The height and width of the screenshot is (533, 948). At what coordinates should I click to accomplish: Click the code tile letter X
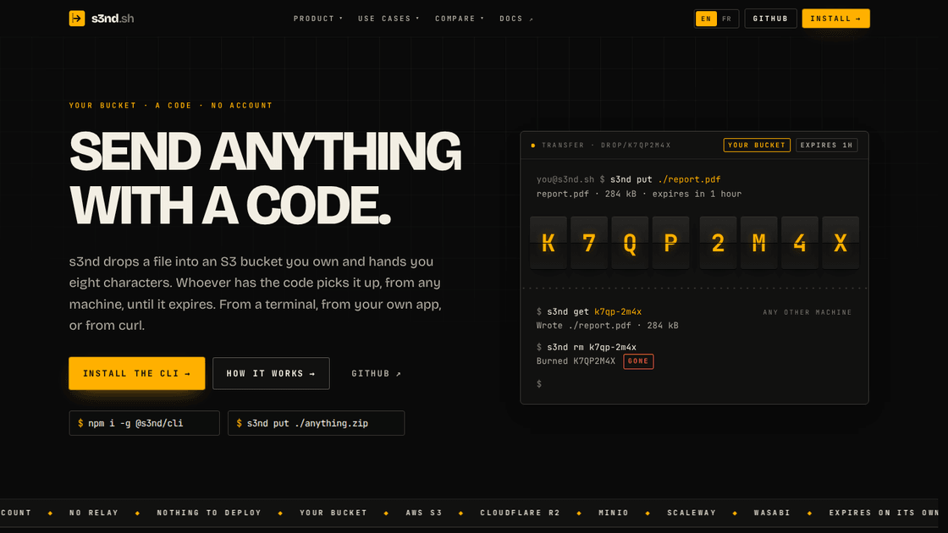coord(841,243)
